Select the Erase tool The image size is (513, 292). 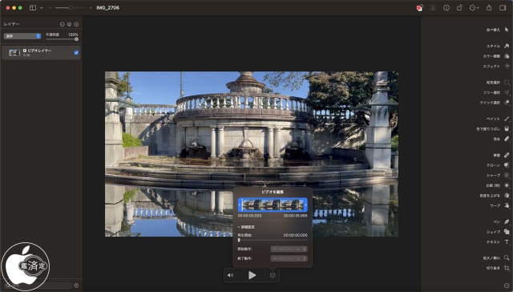coord(507,139)
